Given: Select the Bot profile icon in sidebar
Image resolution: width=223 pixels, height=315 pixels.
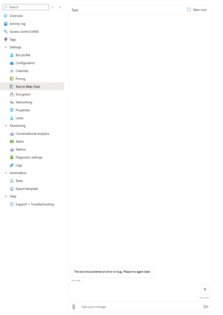Looking at the screenshot, I should [12, 55].
